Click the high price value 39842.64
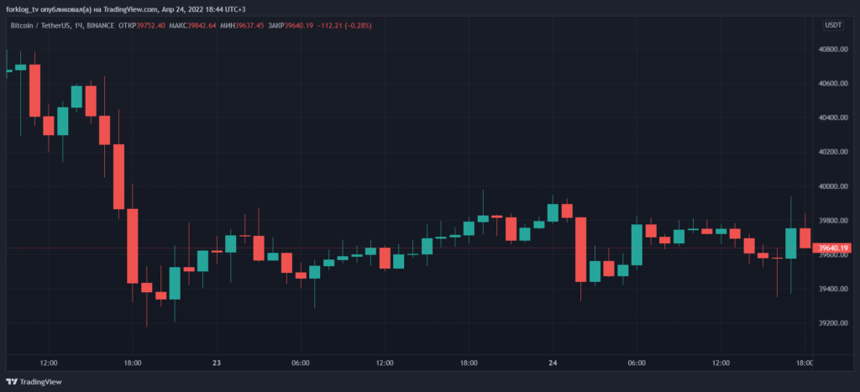Screen dimensions: 860x392 coord(199,26)
